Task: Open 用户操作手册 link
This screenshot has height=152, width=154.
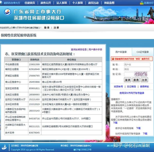Action: [95, 49]
